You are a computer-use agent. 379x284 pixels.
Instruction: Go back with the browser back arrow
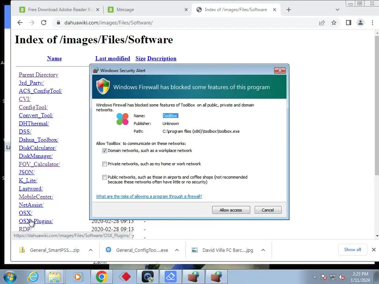pyautogui.click(x=20, y=23)
